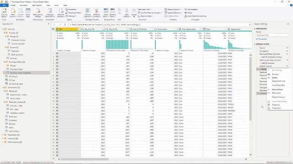Click the formula bar fx icon

65,25
